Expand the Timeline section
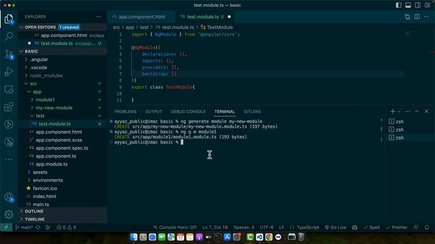435x244 pixels. 63,219
